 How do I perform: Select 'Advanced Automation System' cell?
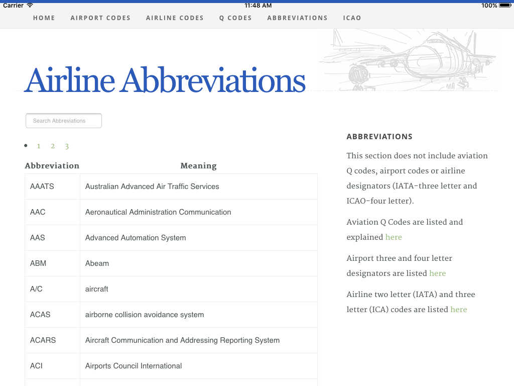(199, 238)
